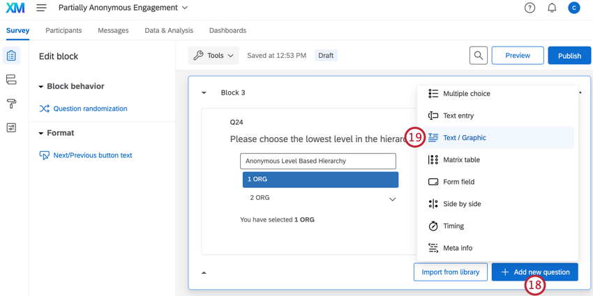Viewport: 593px width, 296px height.
Task: Open the Look and feel paint roller icon
Action: (11, 104)
